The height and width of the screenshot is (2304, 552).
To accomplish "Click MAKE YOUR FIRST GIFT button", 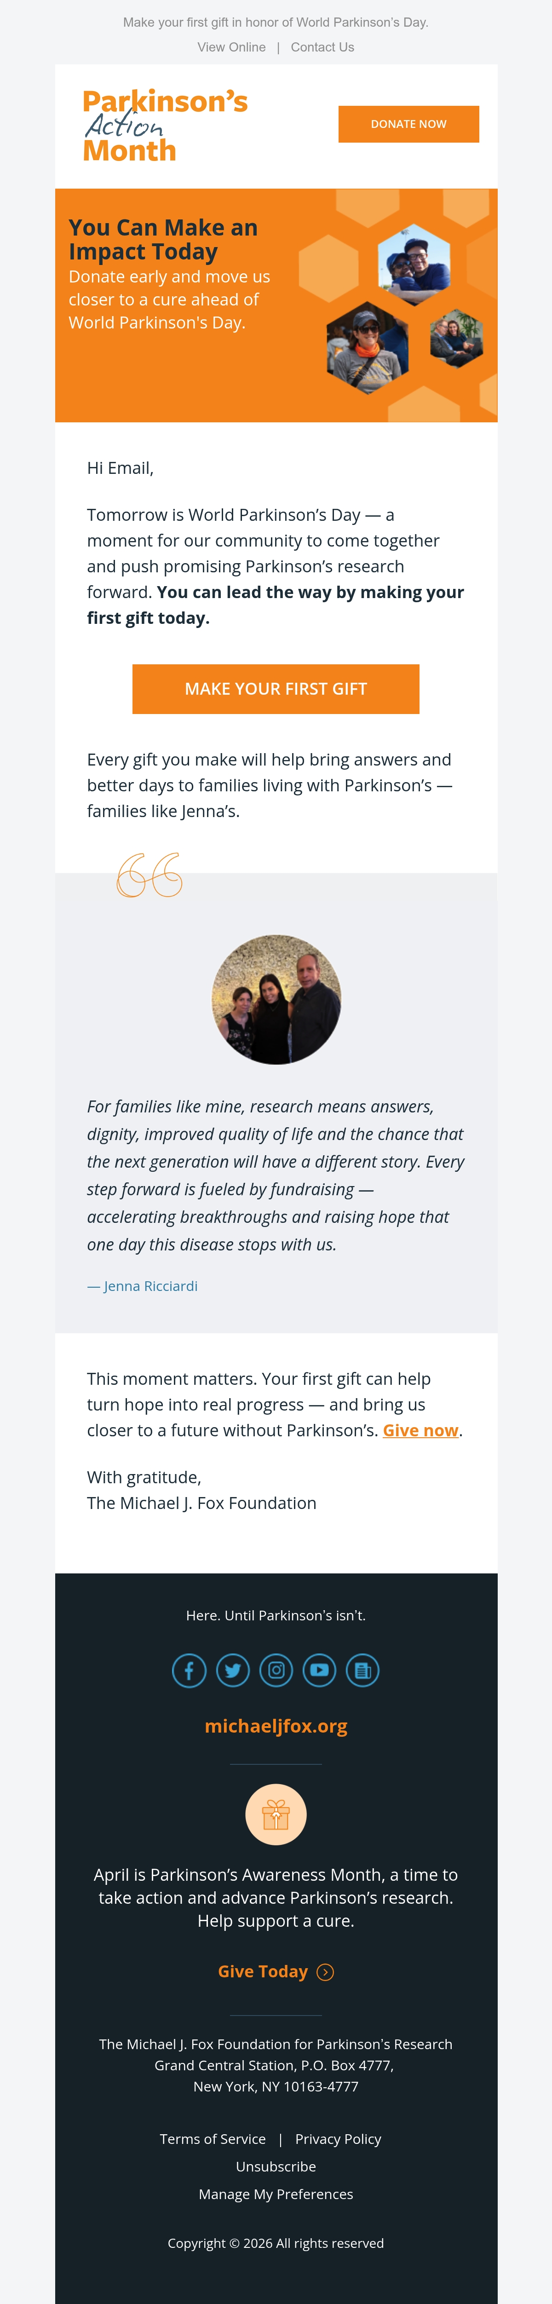I will [x=276, y=689].
